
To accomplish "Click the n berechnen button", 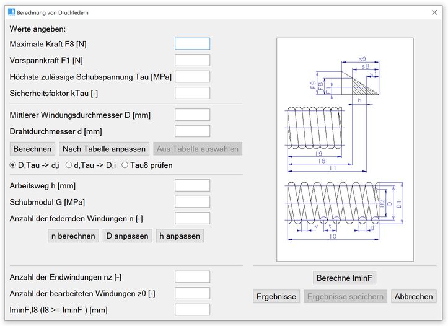I will (x=73, y=236).
